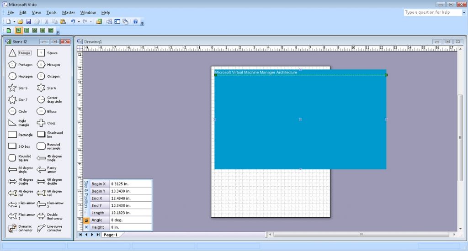Select the Ellipse master shape

[47, 111]
